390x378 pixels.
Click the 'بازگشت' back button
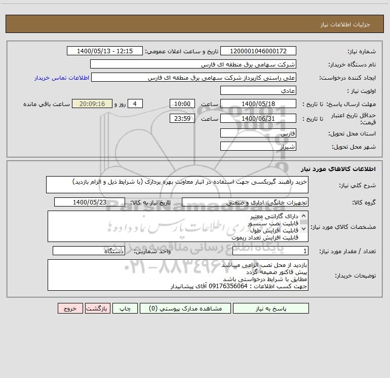pyautogui.click(x=97, y=308)
